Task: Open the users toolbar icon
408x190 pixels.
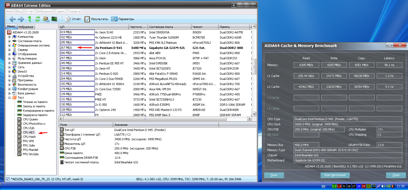Action: [x=46, y=19]
